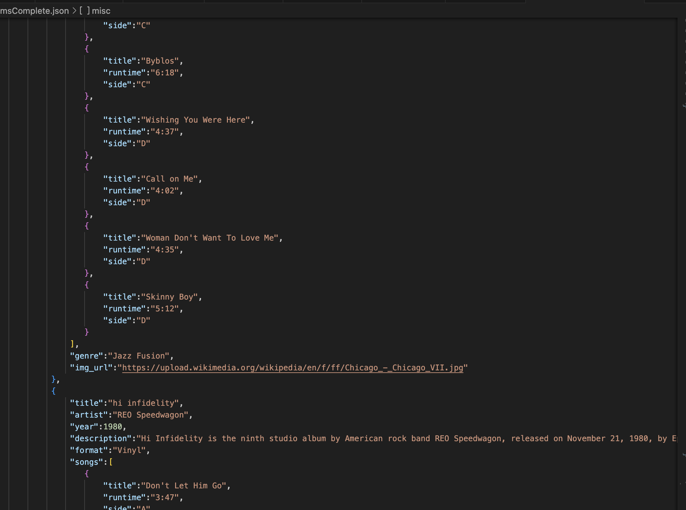Click the opening brace before the Byblos entry
Viewport: 686px width, 510px height.
click(87, 49)
